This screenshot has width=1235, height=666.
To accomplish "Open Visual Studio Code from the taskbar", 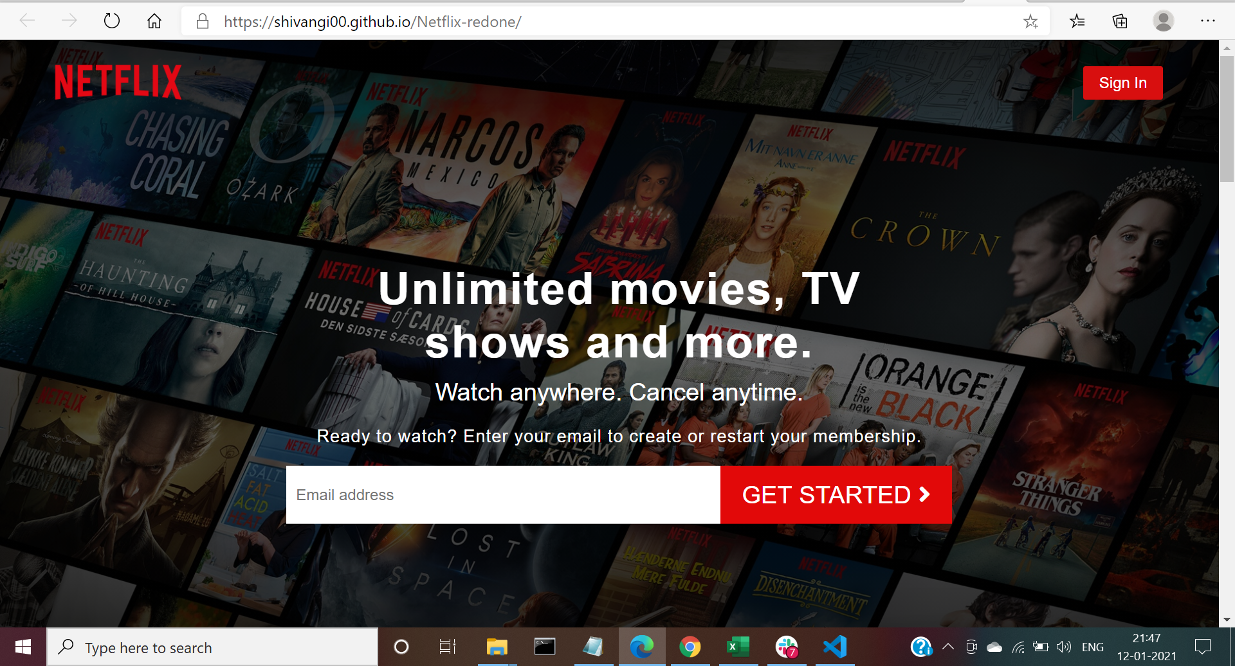I will [x=835, y=647].
